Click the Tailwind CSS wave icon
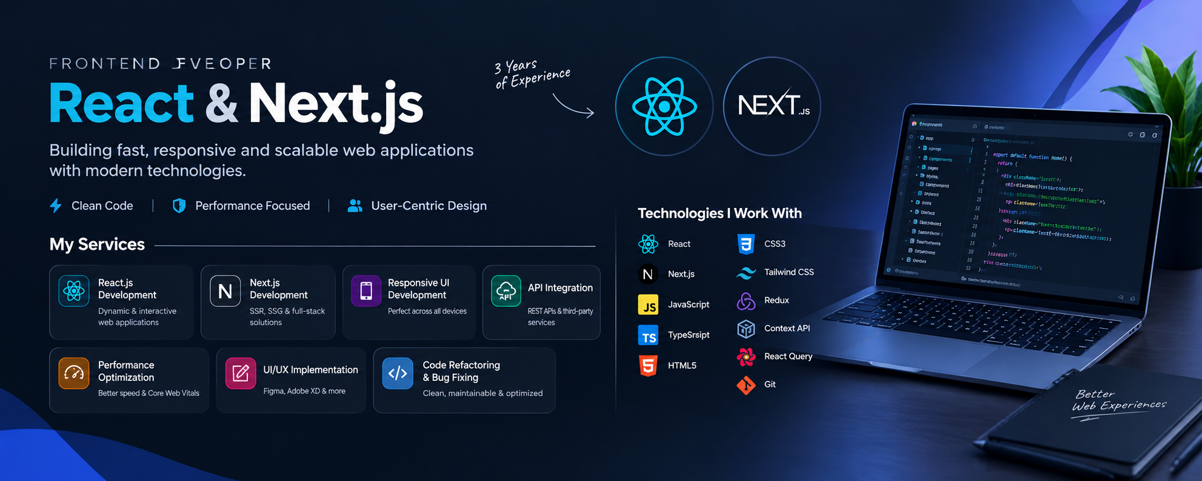 [x=746, y=272]
